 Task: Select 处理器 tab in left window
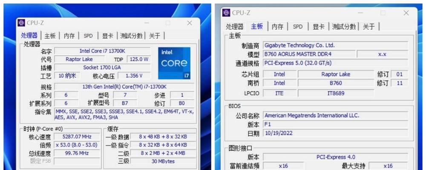[x=29, y=36]
